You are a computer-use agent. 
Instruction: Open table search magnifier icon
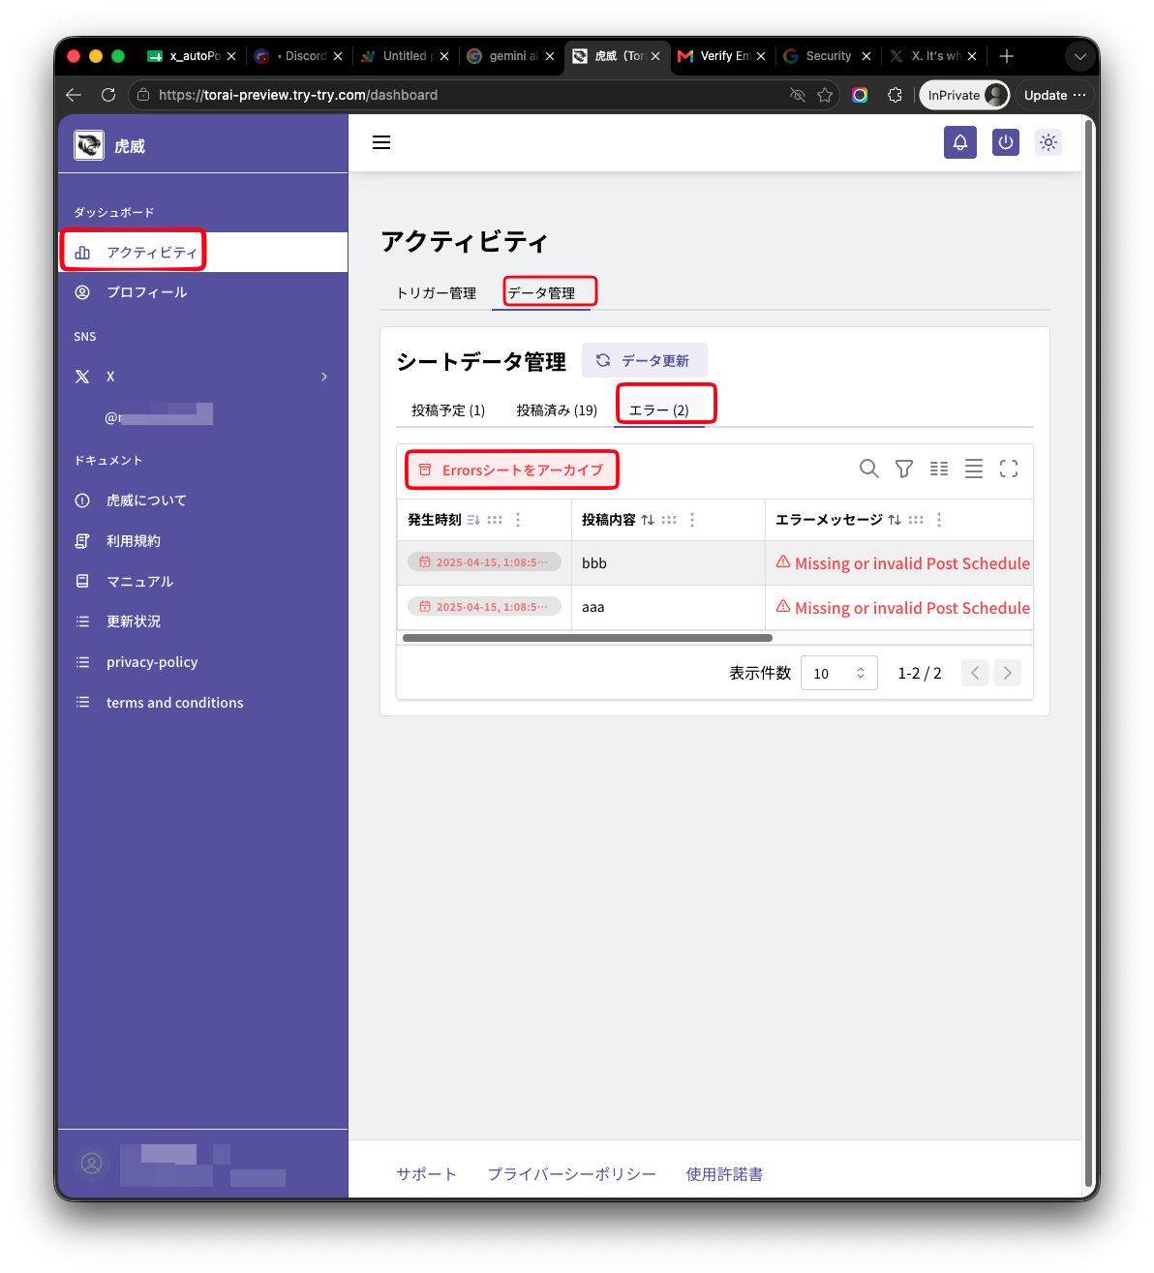[869, 469]
